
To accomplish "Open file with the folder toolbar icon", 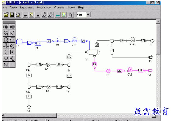I will tap(6, 15).
